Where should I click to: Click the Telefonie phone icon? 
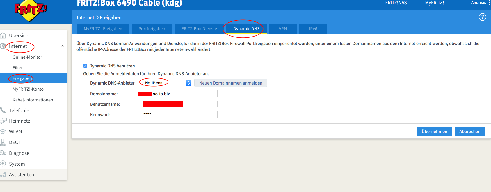(3, 110)
